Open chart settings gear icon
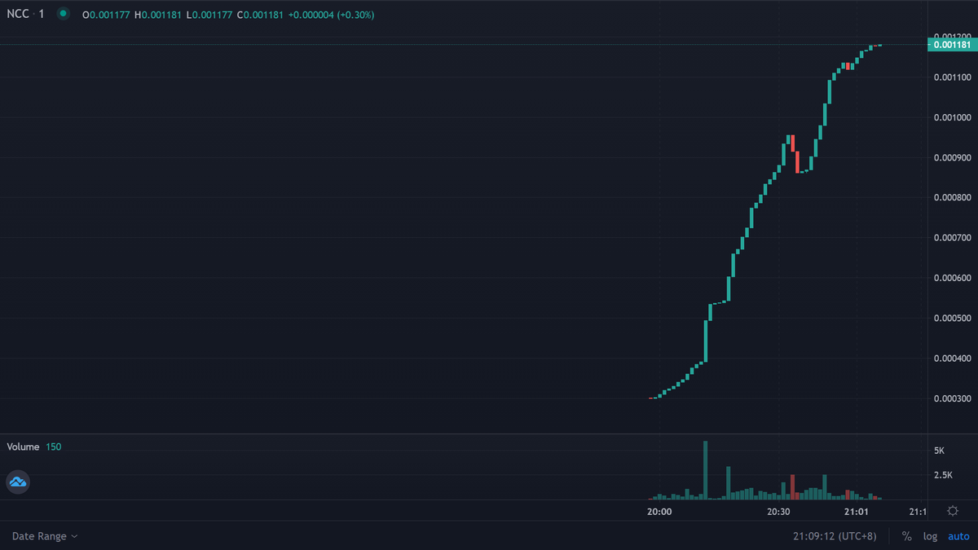This screenshot has width=978, height=550. (953, 511)
